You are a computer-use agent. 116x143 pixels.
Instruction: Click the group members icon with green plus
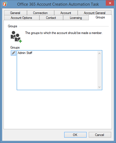click(16, 37)
